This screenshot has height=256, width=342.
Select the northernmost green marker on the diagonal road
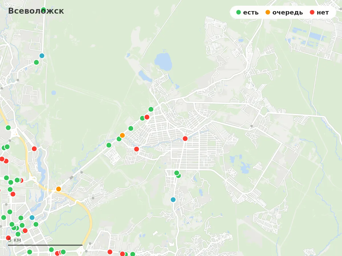[x=151, y=109]
